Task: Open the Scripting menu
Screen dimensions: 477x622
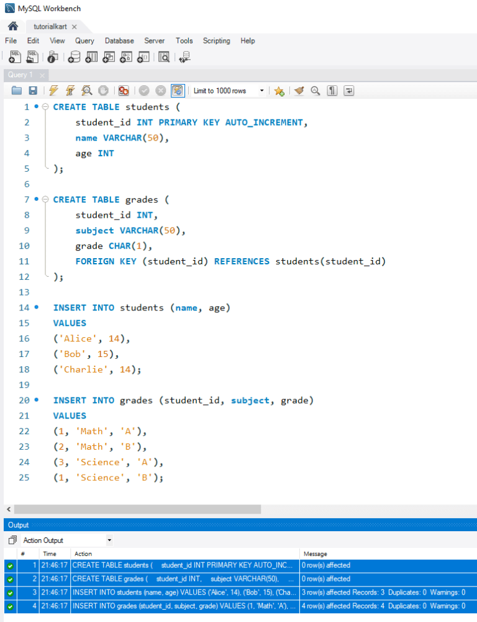Action: 216,41
